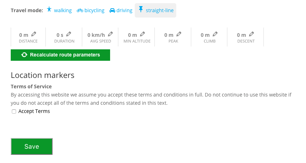
Task: Click the pencil icon next to Distance
Action: 34,34
